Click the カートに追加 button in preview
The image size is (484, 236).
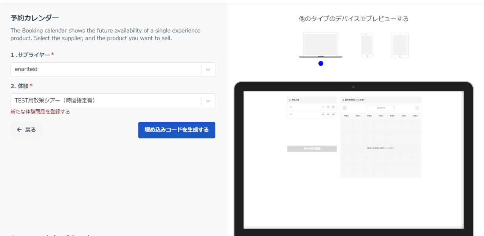[312, 149]
